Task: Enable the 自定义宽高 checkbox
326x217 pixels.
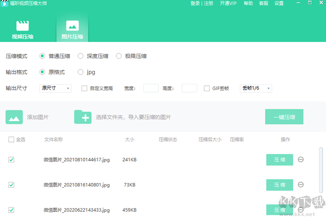Action: point(84,88)
